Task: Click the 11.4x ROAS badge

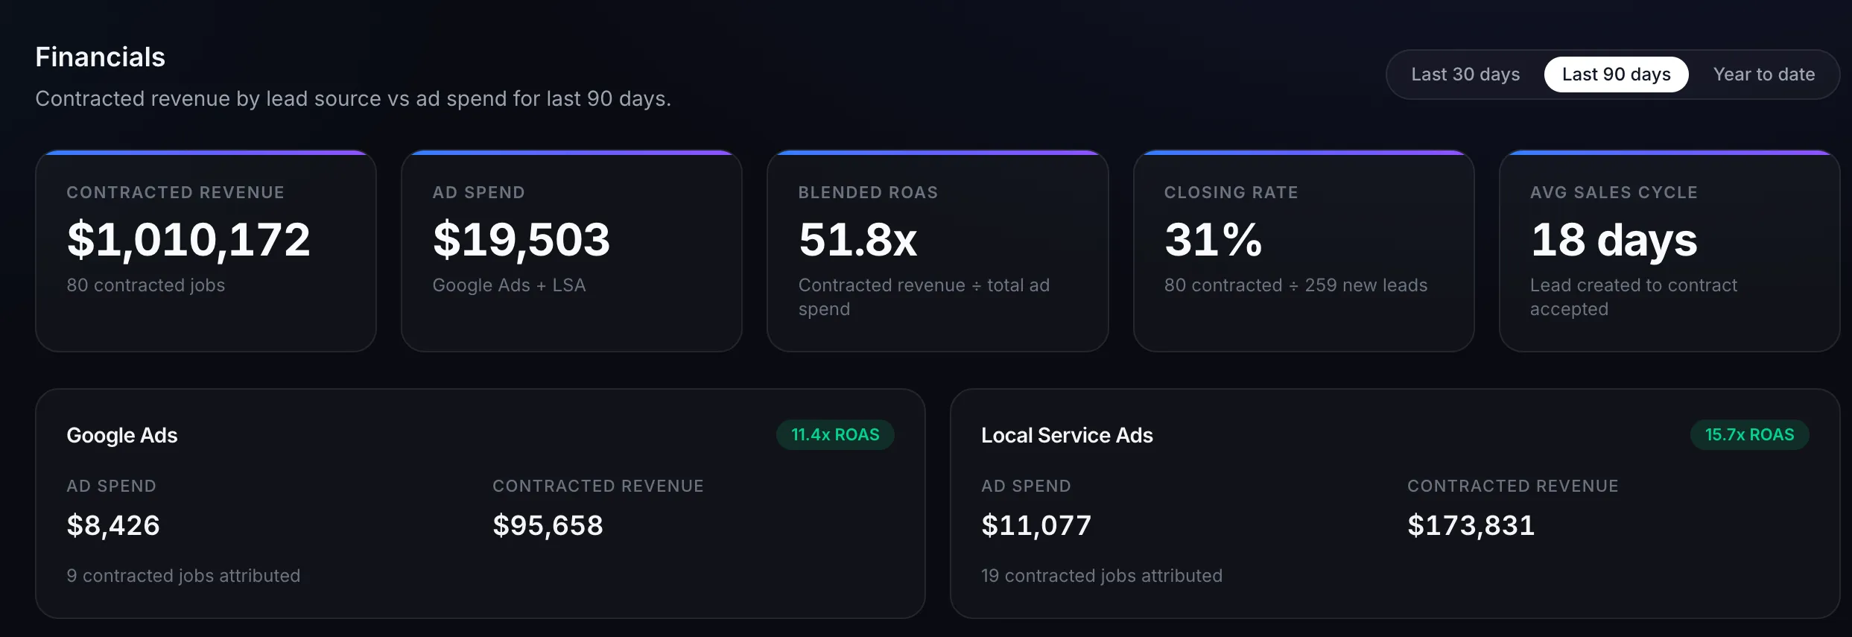Action: (835, 435)
